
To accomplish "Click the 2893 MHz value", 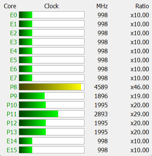I will 101,114.
